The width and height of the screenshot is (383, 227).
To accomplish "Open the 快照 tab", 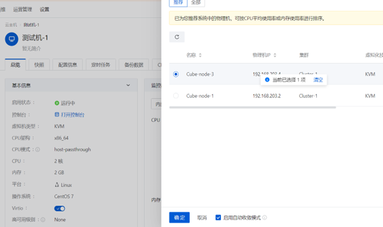I will point(39,65).
